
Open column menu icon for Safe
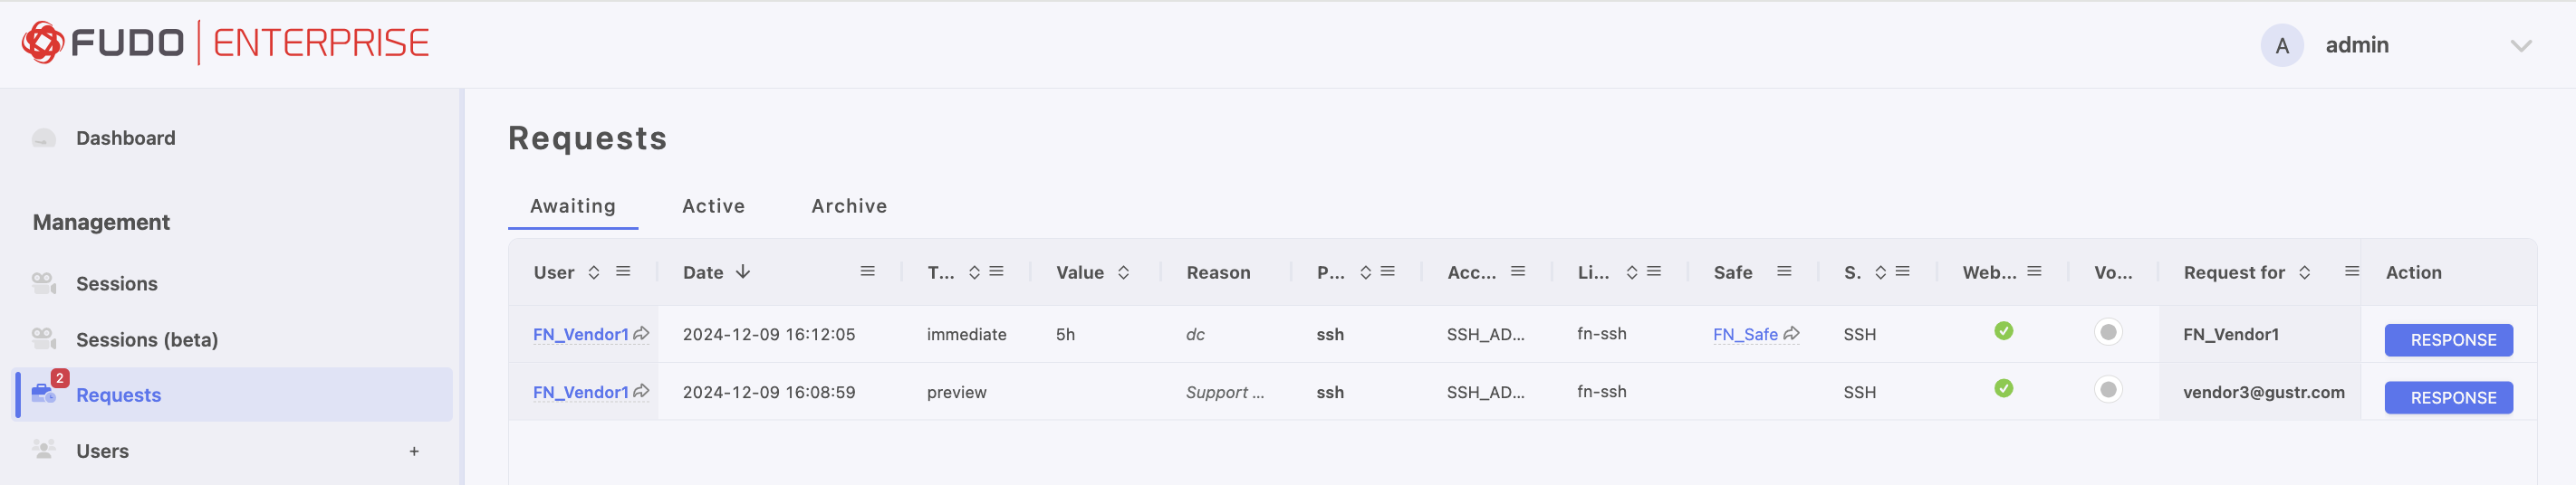tap(1784, 272)
